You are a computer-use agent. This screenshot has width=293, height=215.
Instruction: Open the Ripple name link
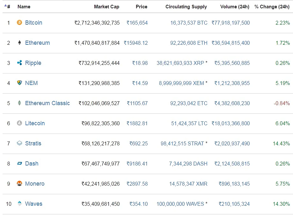click(x=33, y=63)
